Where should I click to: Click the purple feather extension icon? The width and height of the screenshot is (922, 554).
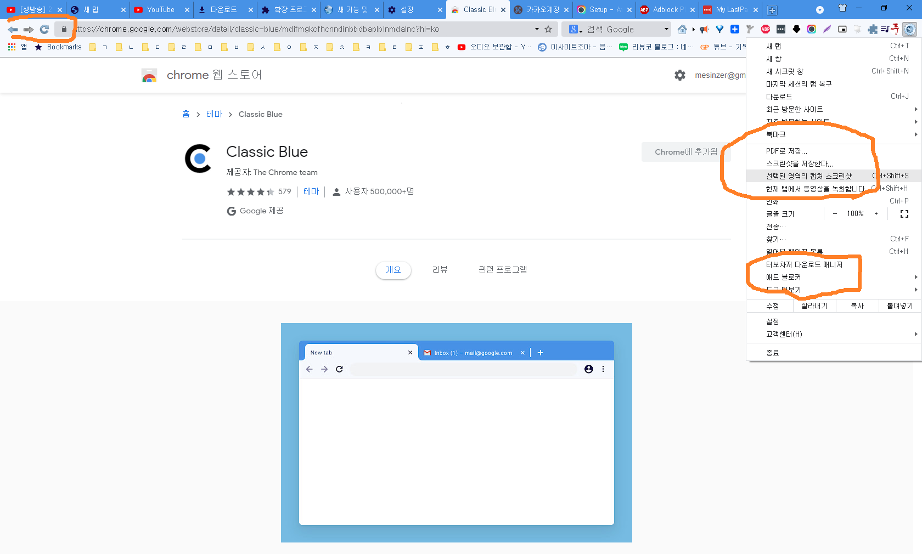coord(827,29)
